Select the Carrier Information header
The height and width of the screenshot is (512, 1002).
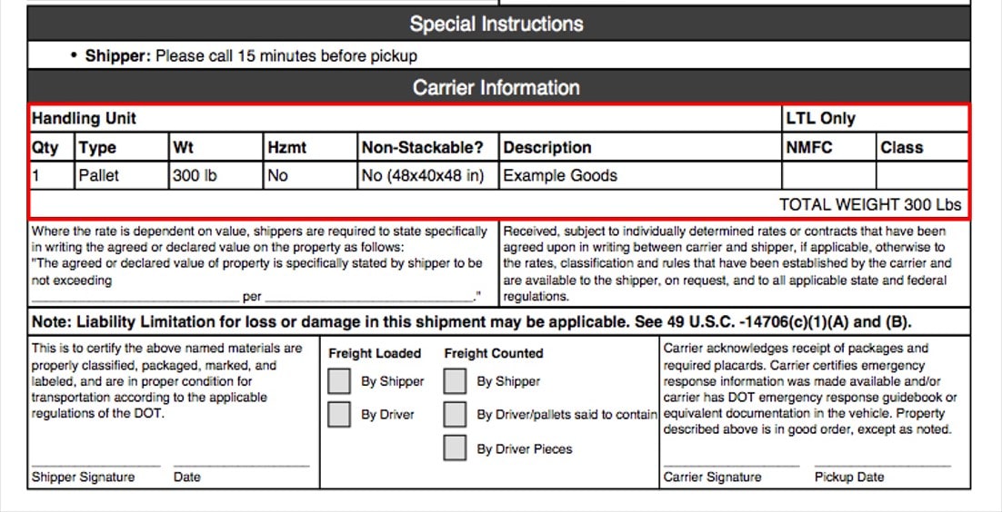pos(498,87)
